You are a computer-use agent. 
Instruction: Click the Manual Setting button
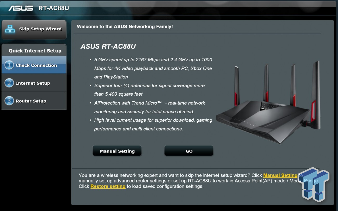[x=117, y=151]
